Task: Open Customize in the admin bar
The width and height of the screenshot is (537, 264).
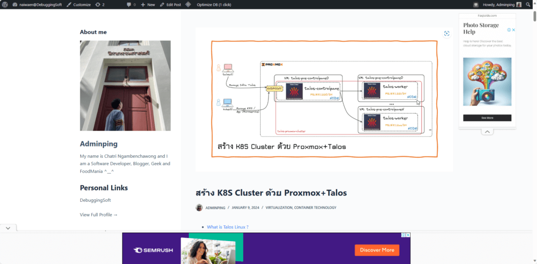Action: coord(79,4)
